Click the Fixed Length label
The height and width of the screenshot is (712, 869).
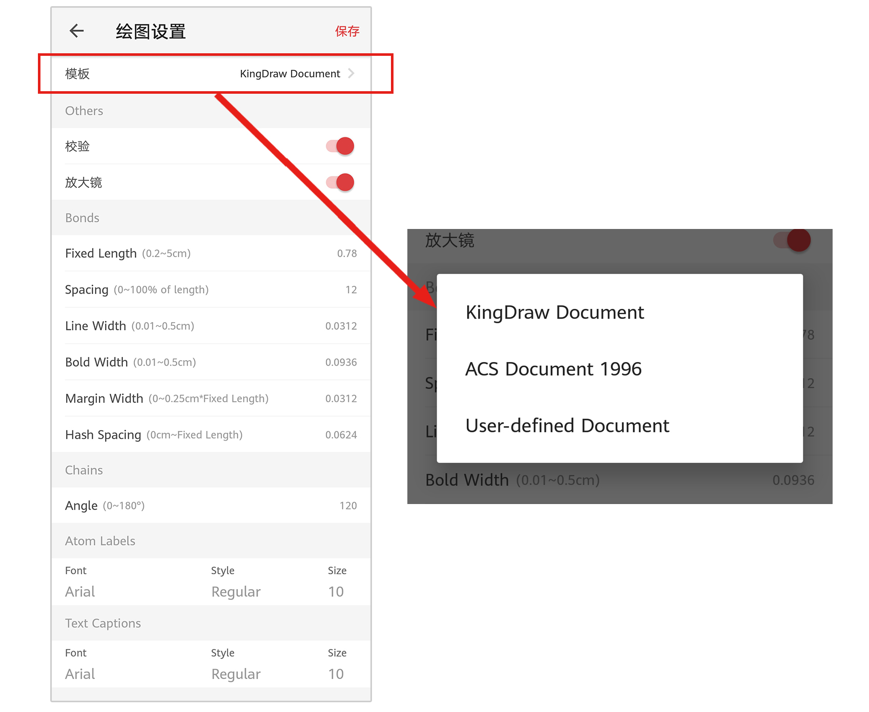click(x=101, y=254)
